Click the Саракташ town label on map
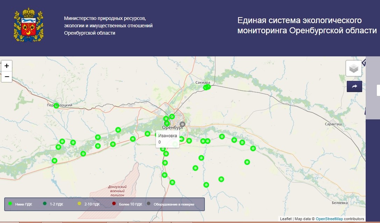The image size is (380, 223). 333,124
